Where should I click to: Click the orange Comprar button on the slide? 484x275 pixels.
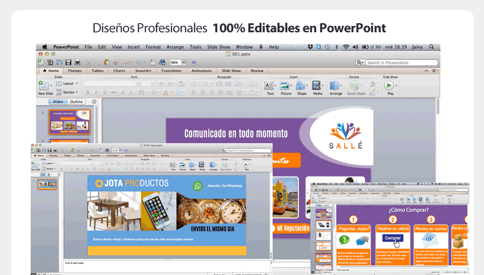[x=393, y=238]
